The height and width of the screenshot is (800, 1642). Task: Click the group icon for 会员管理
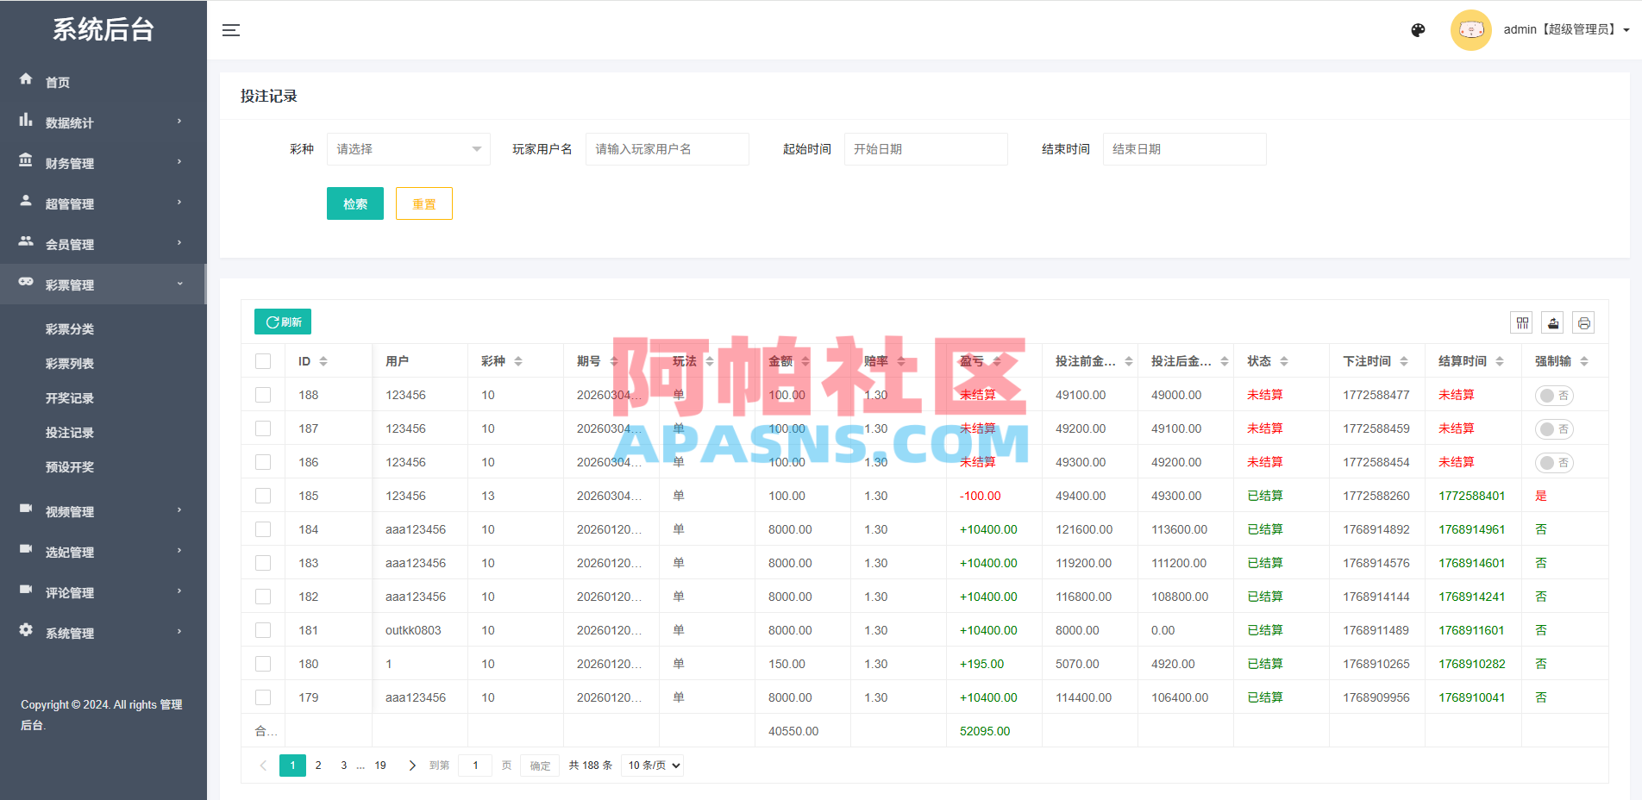pyautogui.click(x=26, y=241)
